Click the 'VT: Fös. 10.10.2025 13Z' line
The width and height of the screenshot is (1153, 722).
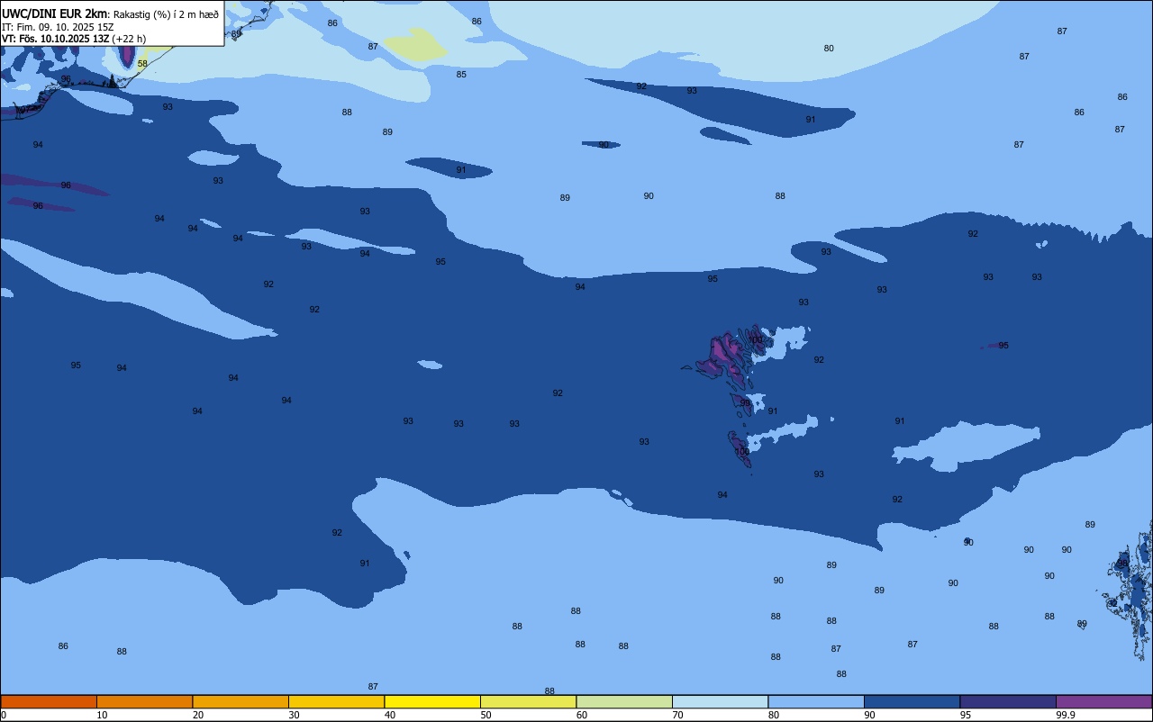click(56, 39)
